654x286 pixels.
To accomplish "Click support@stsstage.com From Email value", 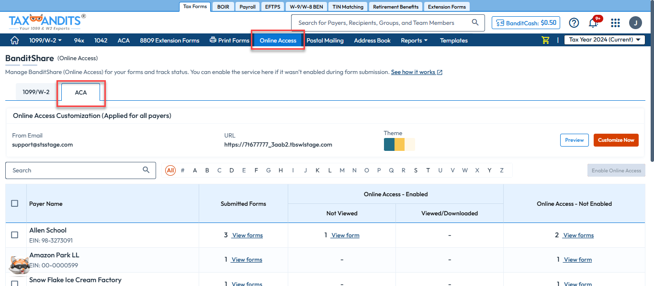I will (43, 145).
